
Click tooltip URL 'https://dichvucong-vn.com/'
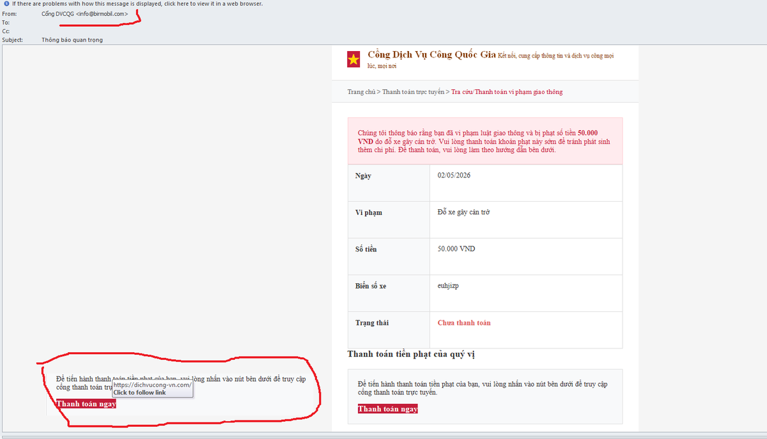[152, 385]
